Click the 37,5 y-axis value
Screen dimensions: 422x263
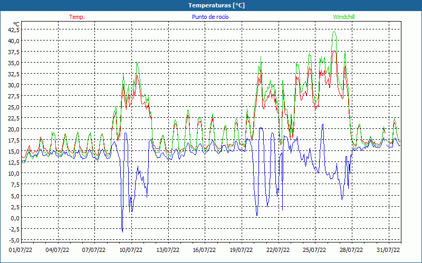14,52
